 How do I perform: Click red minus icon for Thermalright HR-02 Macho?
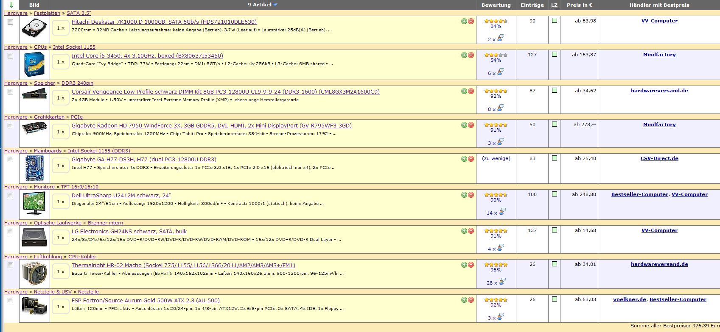pyautogui.click(x=471, y=265)
